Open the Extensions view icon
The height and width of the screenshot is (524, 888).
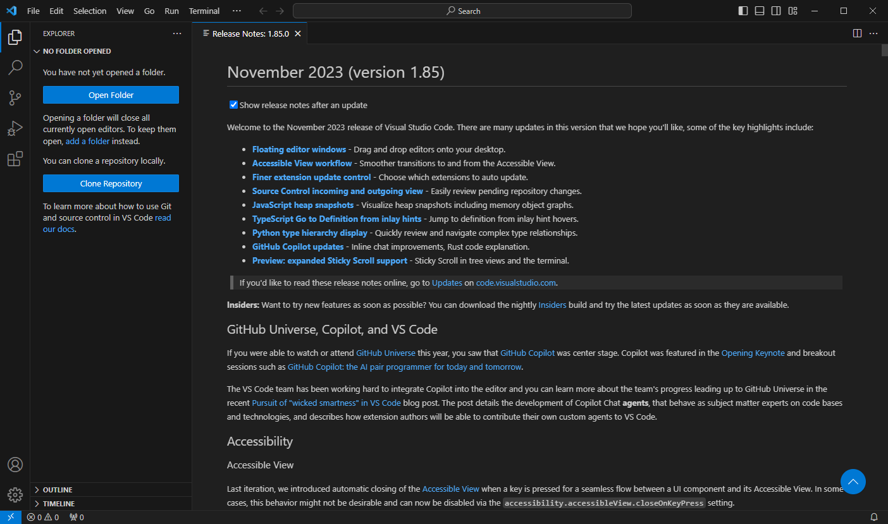click(15, 159)
